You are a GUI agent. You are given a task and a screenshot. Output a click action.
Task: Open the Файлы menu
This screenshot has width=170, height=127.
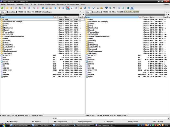[x=3, y=5]
